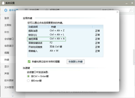Click the search magnifier icon
Viewport: 135px width, 98px height.
coord(131,10)
